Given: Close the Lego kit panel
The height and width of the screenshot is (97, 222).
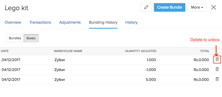Looking at the screenshot, I should 214,7.
